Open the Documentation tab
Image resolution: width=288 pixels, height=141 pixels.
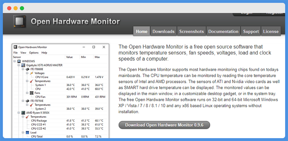(223, 31)
